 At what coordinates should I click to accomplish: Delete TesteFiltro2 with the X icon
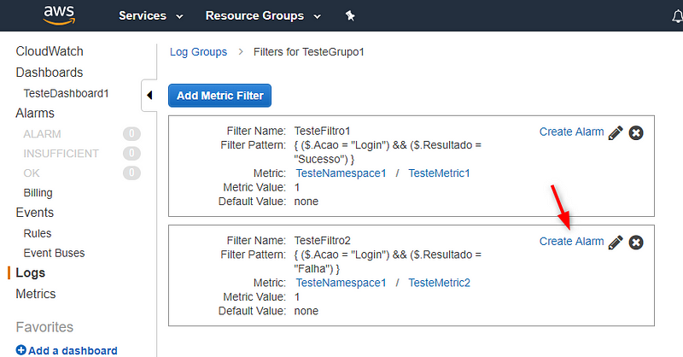(636, 242)
